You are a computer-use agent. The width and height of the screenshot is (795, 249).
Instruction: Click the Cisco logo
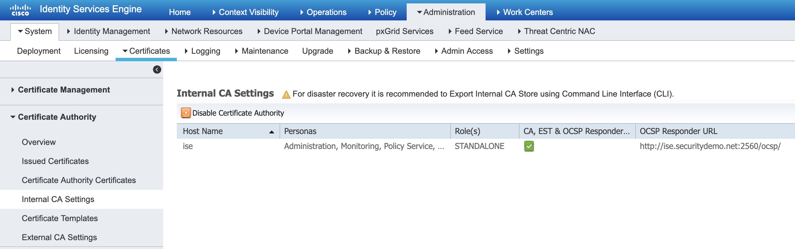point(20,10)
